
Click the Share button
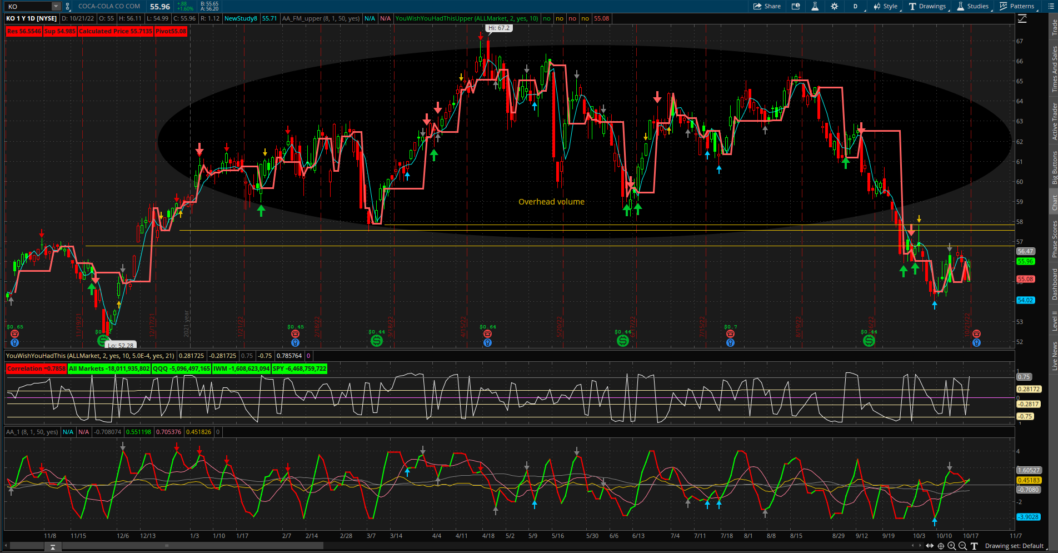767,6
